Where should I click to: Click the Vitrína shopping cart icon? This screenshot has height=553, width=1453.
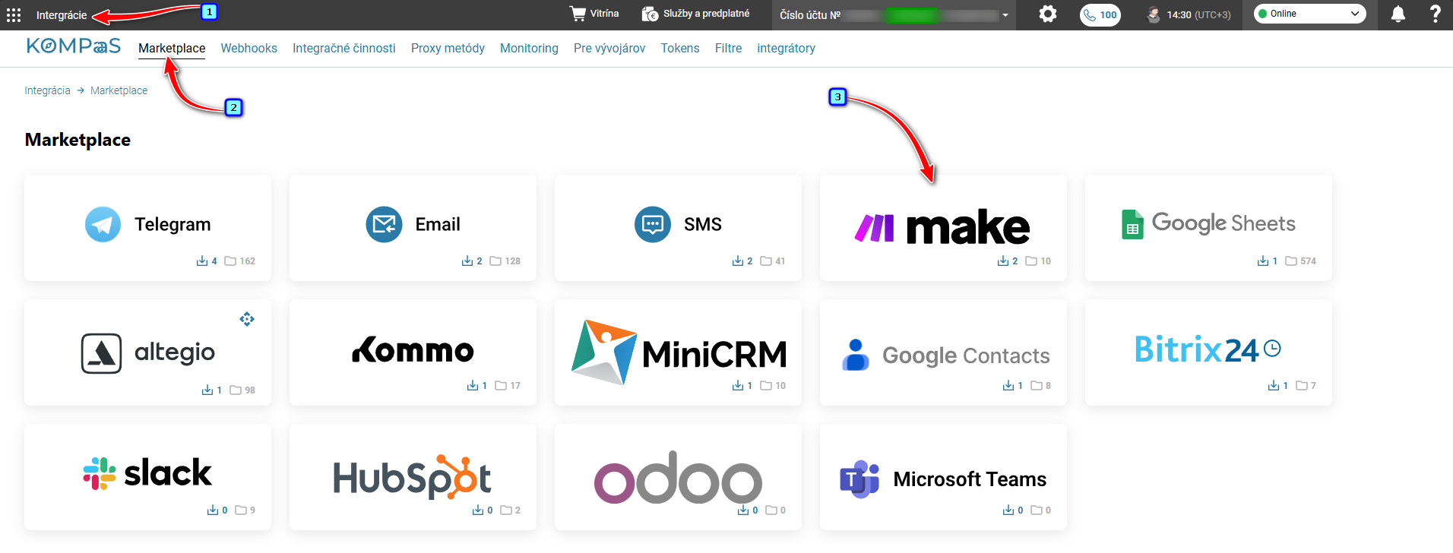click(x=578, y=14)
